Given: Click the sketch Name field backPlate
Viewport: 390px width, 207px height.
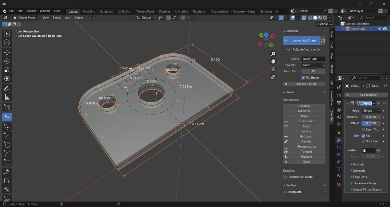Looking at the screenshot, I should point(313,59).
